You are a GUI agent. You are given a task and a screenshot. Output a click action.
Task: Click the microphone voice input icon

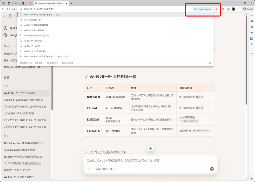pyautogui.click(x=212, y=169)
